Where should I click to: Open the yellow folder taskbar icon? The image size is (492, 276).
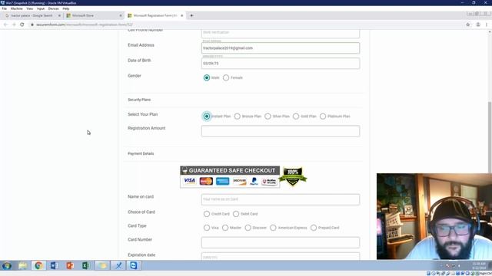tap(102, 266)
